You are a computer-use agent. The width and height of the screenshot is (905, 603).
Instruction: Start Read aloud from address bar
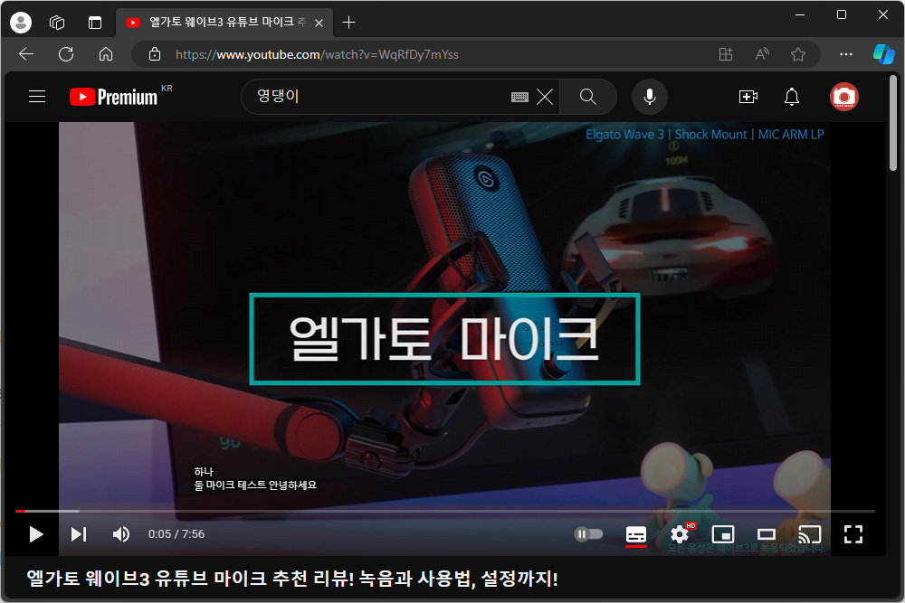[x=762, y=54]
